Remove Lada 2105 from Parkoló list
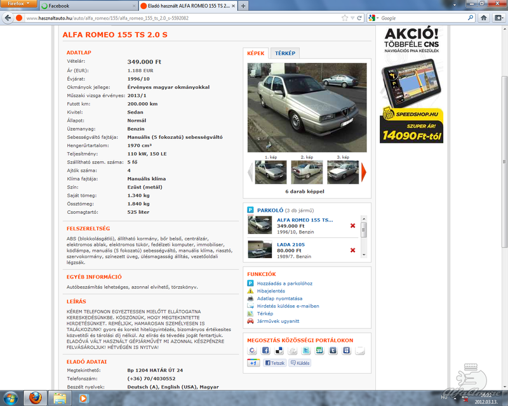Viewport: 508px width, 406px height. coord(353,251)
